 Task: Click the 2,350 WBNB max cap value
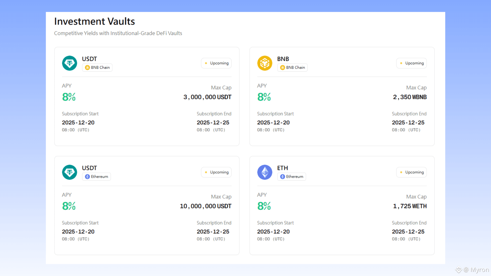pos(410,97)
